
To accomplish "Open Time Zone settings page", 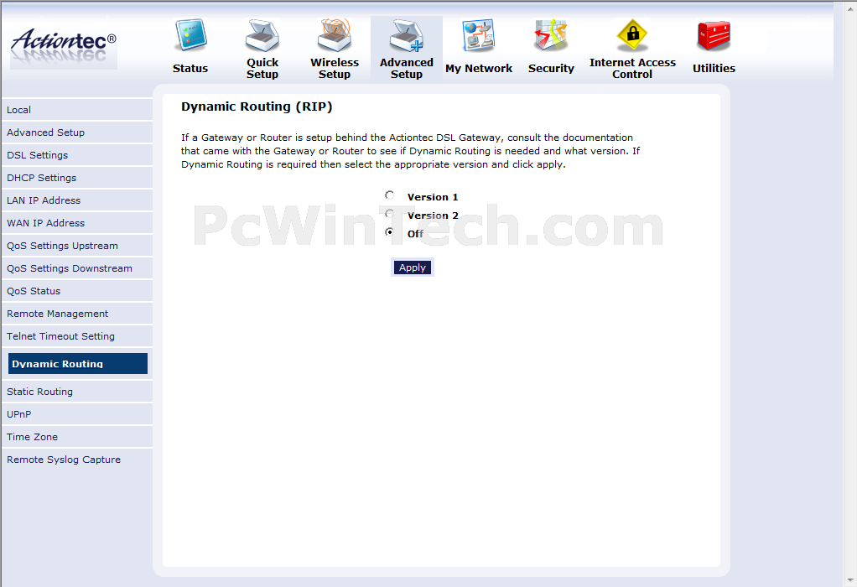I will tap(77, 437).
